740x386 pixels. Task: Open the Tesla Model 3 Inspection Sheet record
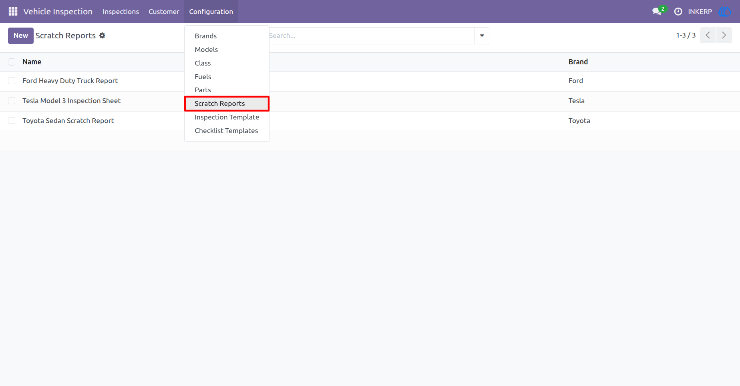[71, 101]
